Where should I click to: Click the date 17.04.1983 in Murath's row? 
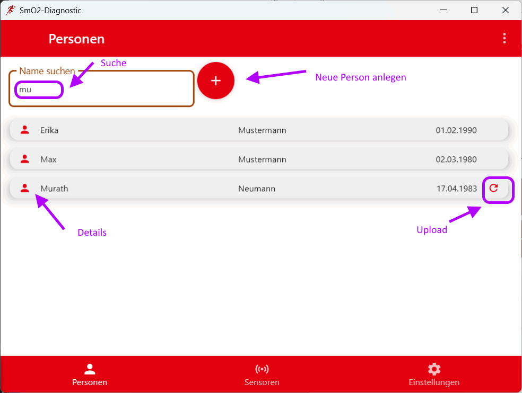tap(456, 189)
